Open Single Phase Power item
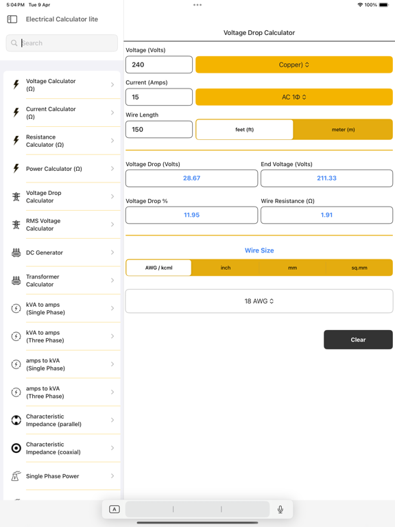Image resolution: width=395 pixels, height=527 pixels. click(x=62, y=476)
